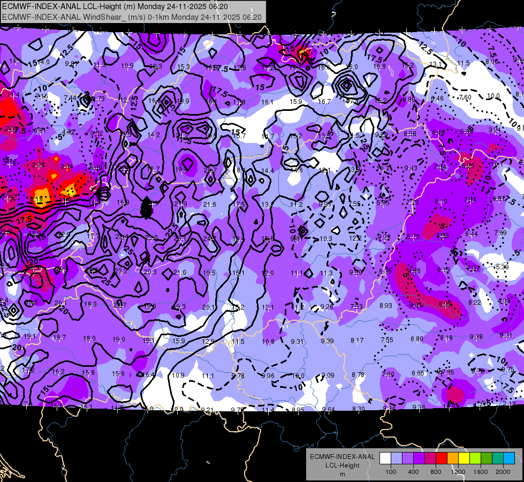Click the grid value 10.3
Image resolution: width=524 pixels, height=482 pixels.
(326, 238)
